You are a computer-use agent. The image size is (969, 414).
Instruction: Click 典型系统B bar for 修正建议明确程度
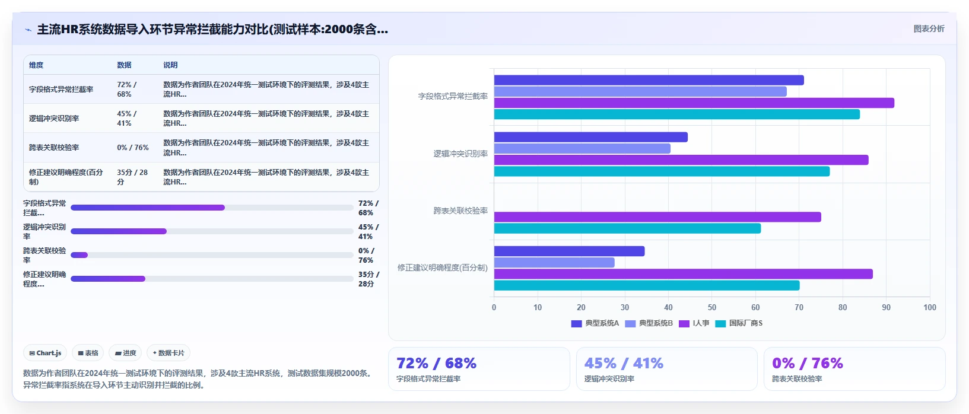tap(554, 262)
